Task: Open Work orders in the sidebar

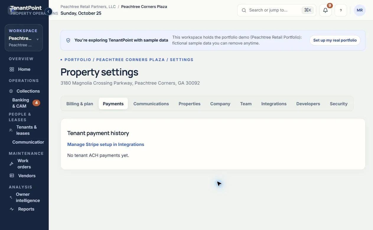Action: point(24,164)
